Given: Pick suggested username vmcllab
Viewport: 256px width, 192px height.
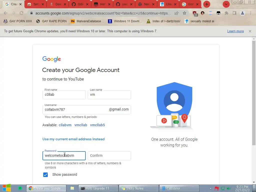Looking at the screenshot, I should [81, 125].
